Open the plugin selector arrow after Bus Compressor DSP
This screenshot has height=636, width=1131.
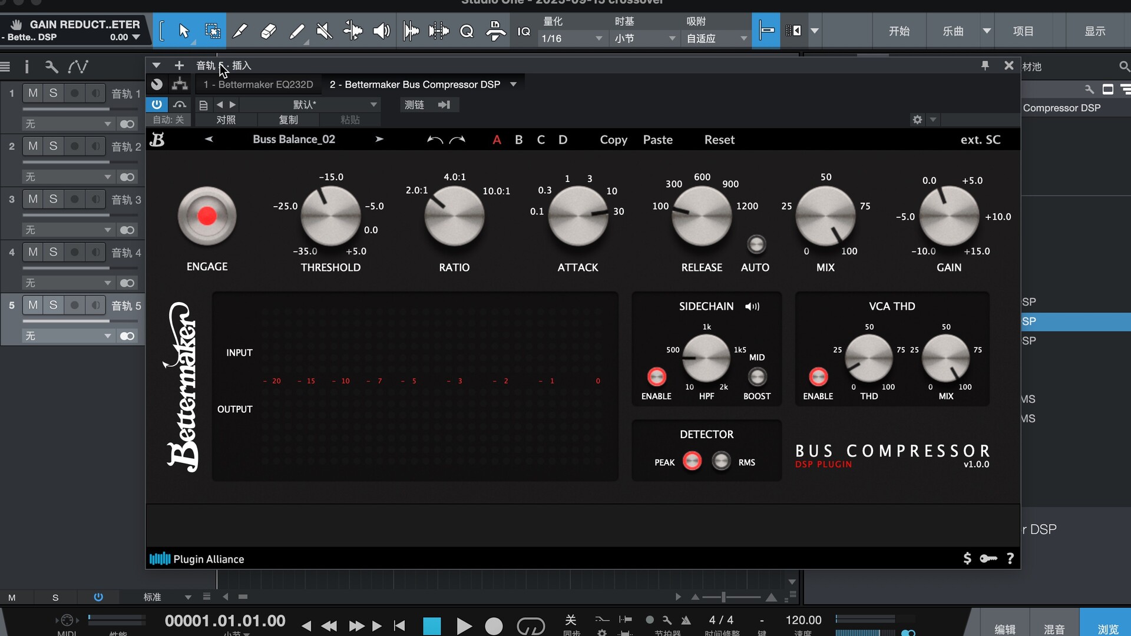tap(513, 84)
